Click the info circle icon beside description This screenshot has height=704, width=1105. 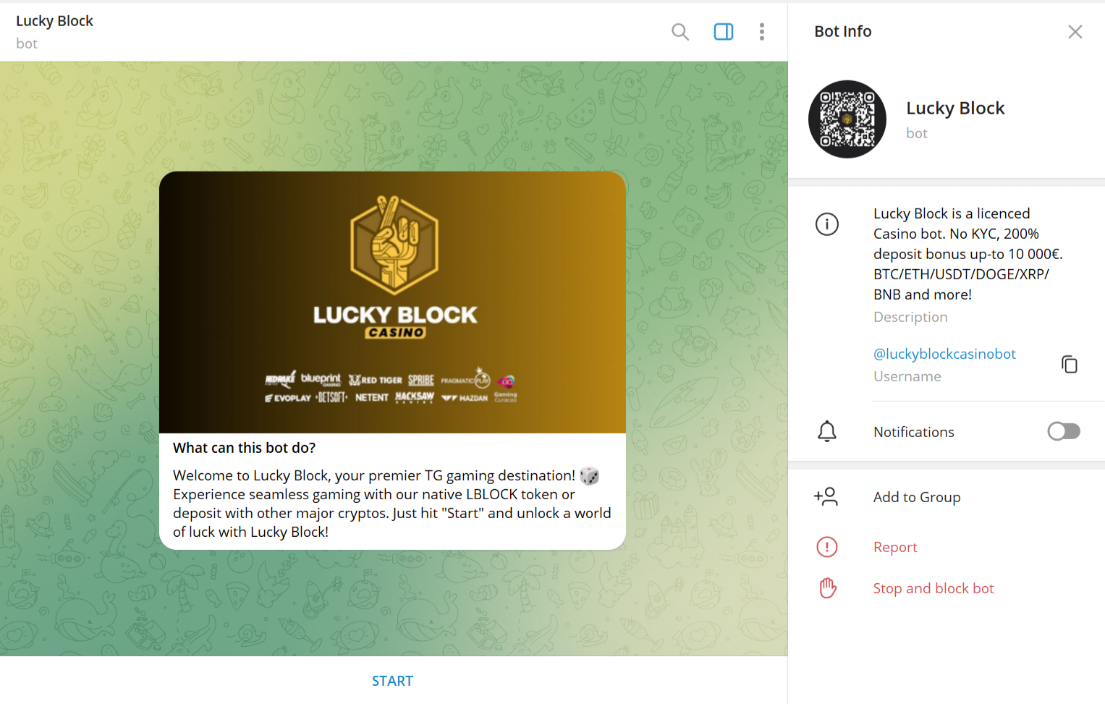(x=827, y=224)
